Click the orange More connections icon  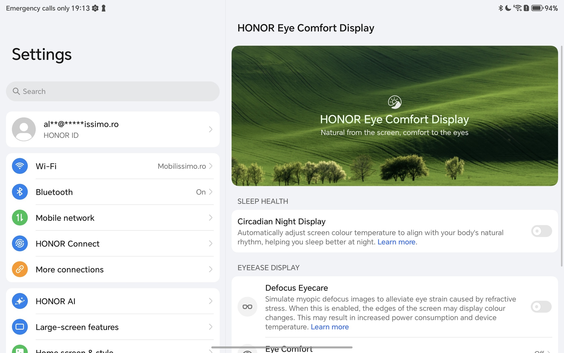tap(20, 269)
